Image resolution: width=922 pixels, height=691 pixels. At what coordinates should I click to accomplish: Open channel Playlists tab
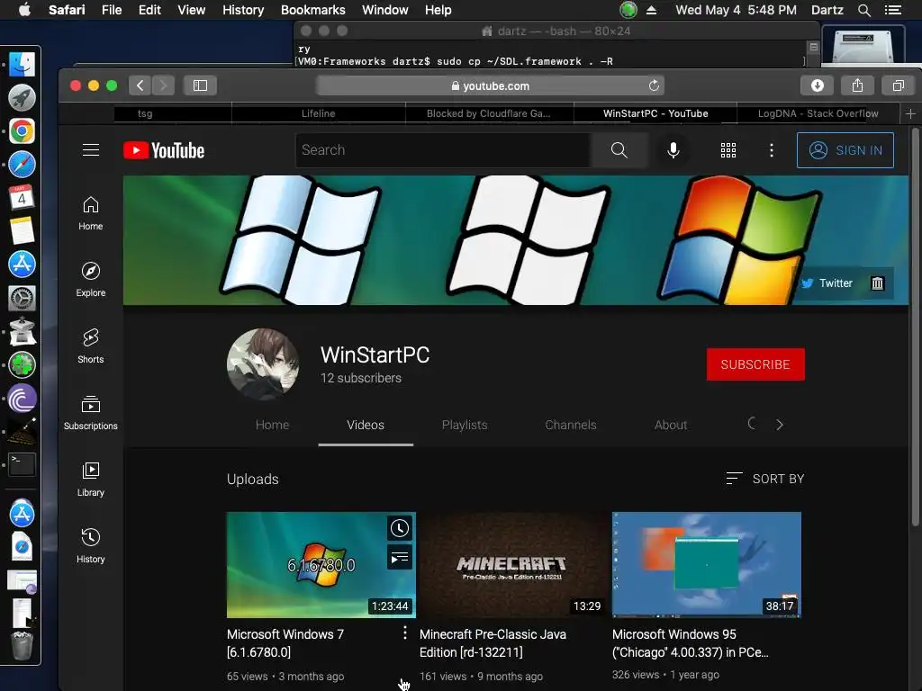click(x=465, y=425)
